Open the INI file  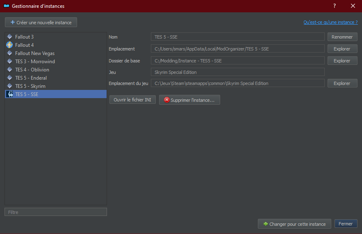coord(132,100)
